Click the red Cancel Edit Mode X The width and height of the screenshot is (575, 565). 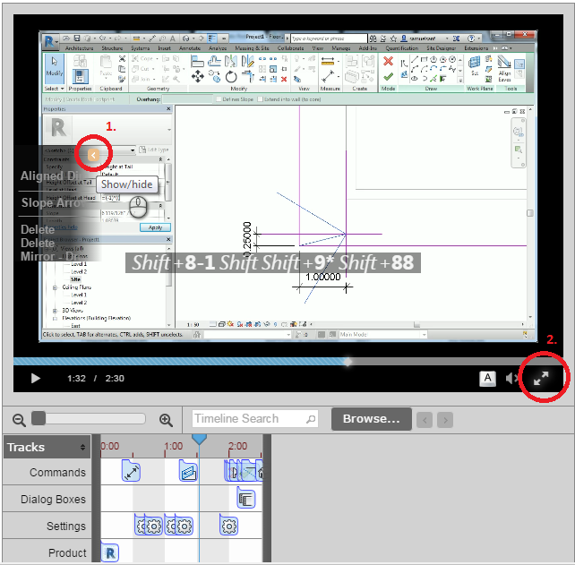click(388, 61)
